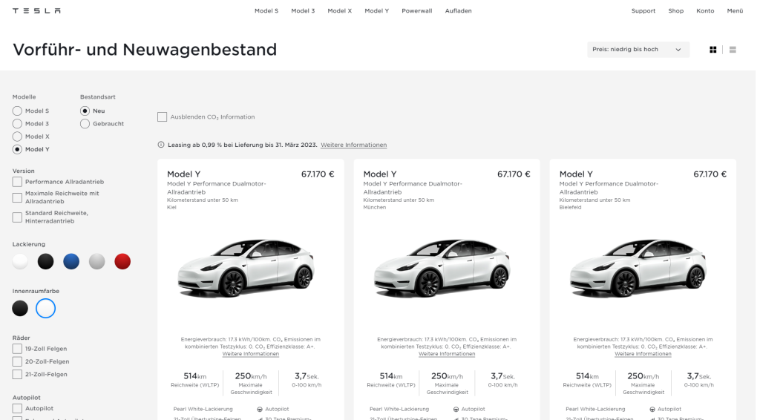Select Model X radio button
Viewport: 760px width, 420px height.
tap(18, 137)
